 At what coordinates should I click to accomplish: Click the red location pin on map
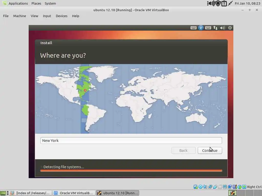click(x=85, y=90)
